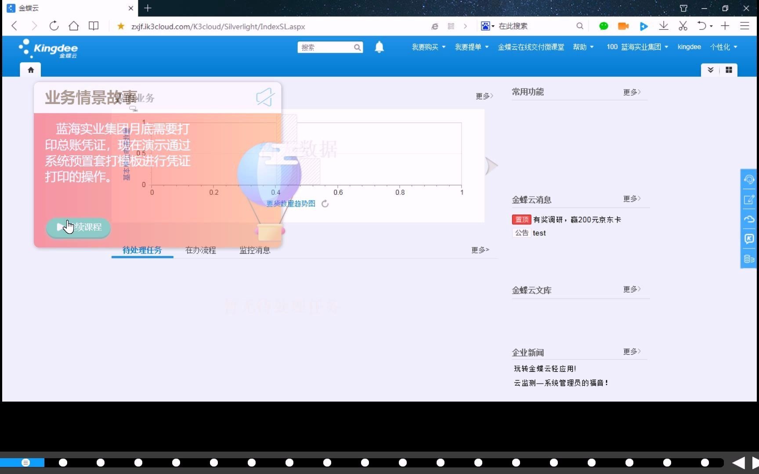Image resolution: width=759 pixels, height=474 pixels.
Task: Click the browser back arrow
Action: point(14,26)
